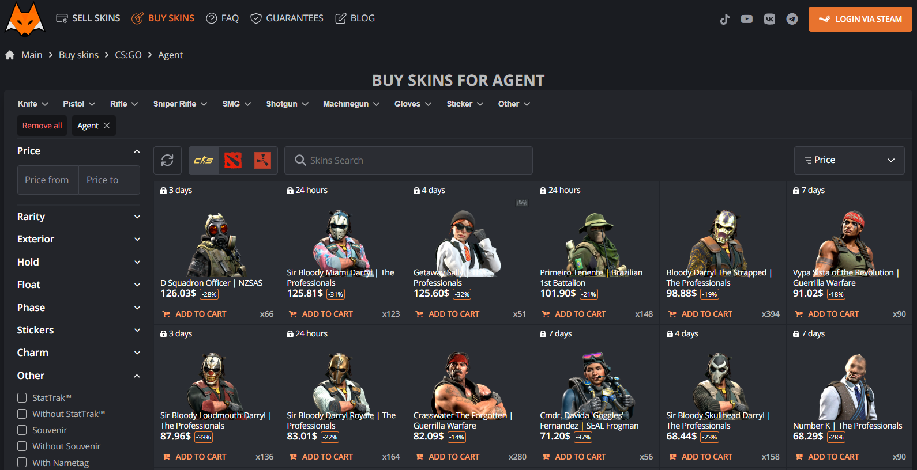
Task: Focus the Skins Search field
Action: 408,160
